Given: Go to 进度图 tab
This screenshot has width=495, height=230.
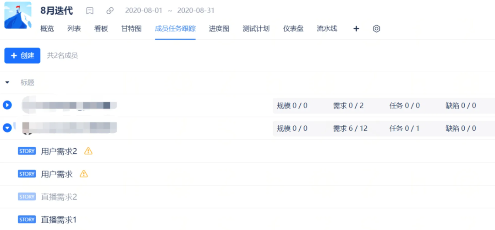Looking at the screenshot, I should [219, 29].
